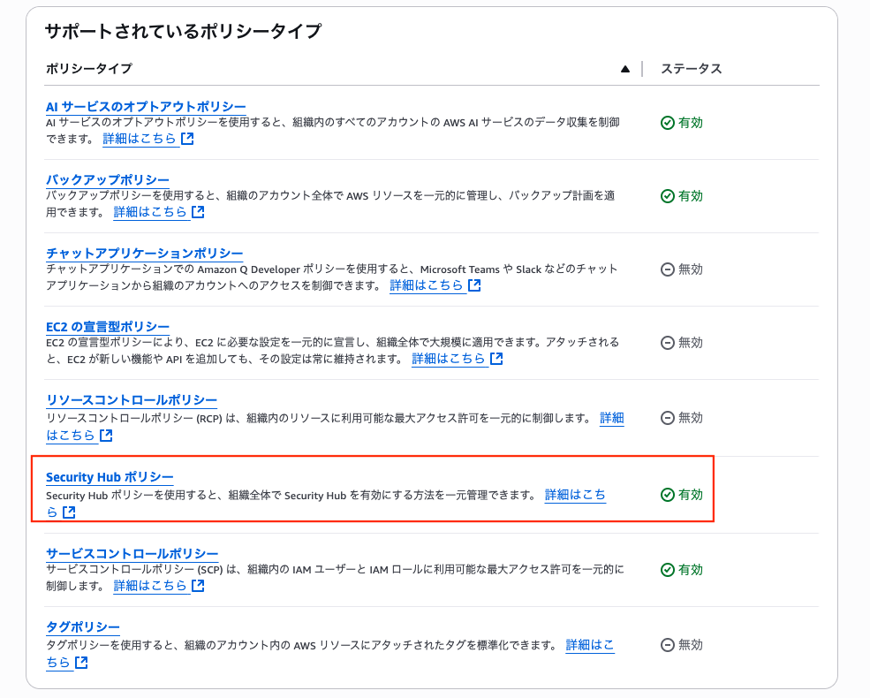Open the リソースコントロールポリシー link
This screenshot has height=698, width=870.
tap(131, 400)
